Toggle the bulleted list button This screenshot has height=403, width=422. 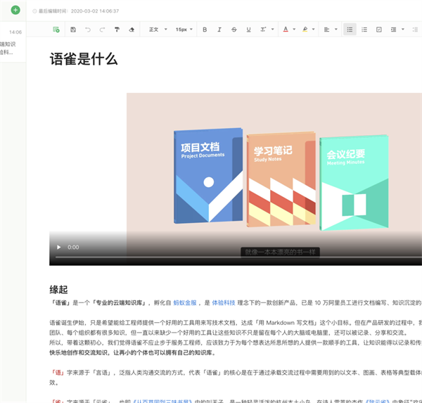(350, 30)
